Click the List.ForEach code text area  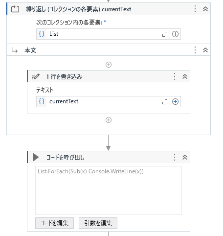point(109,190)
